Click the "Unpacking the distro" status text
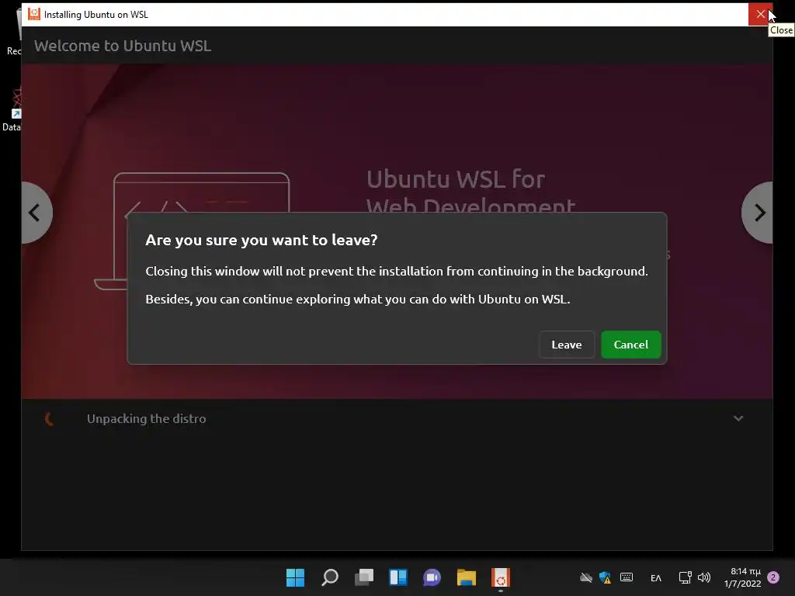Screen dimensions: 795x596 click(x=147, y=418)
